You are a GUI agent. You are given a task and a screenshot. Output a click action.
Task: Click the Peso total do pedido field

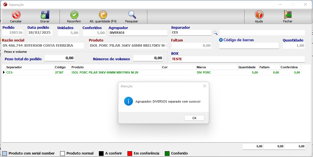pyautogui.click(x=59, y=58)
